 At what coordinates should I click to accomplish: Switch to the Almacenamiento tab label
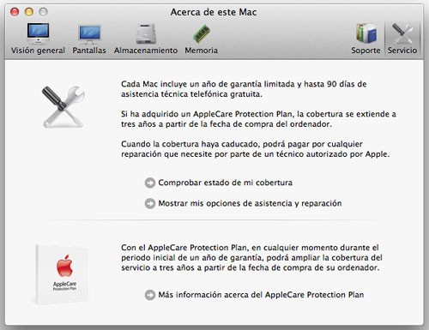[x=146, y=51]
